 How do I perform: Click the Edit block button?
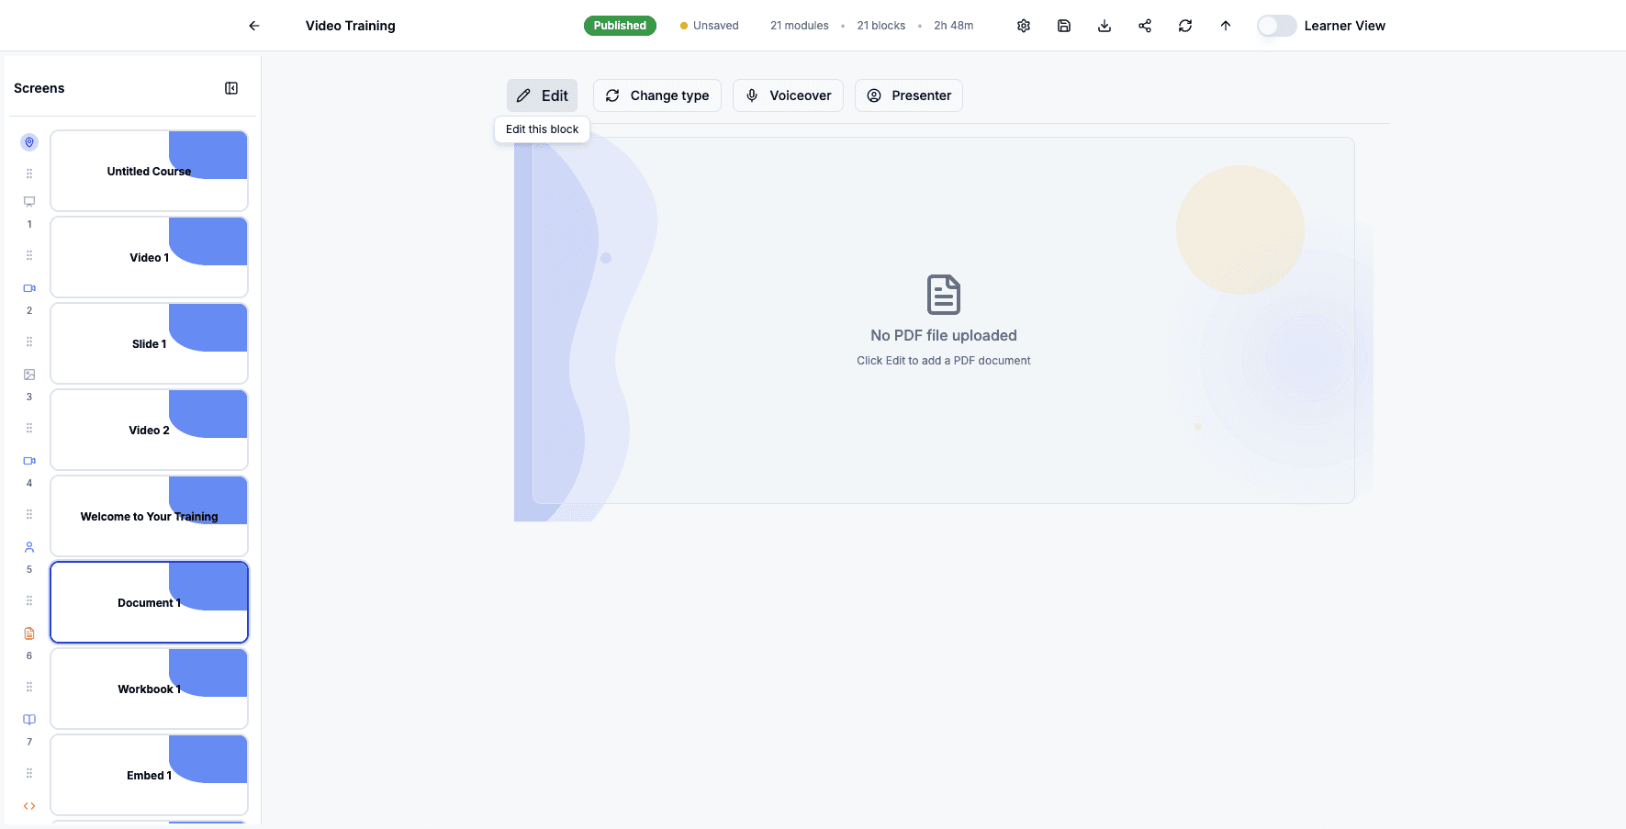542,95
